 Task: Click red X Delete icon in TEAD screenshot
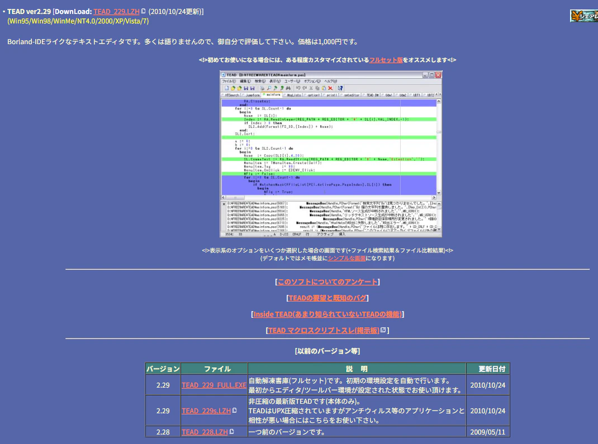pyautogui.click(x=330, y=88)
